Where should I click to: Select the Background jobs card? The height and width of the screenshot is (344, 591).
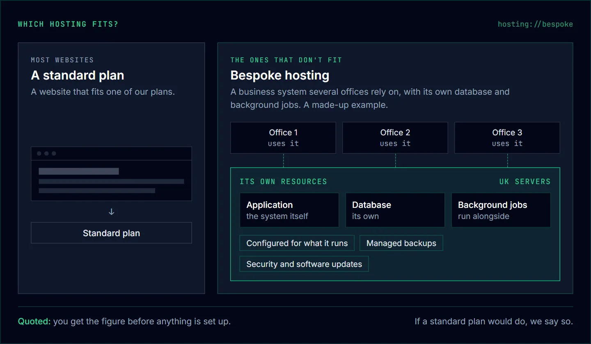[x=501, y=210]
